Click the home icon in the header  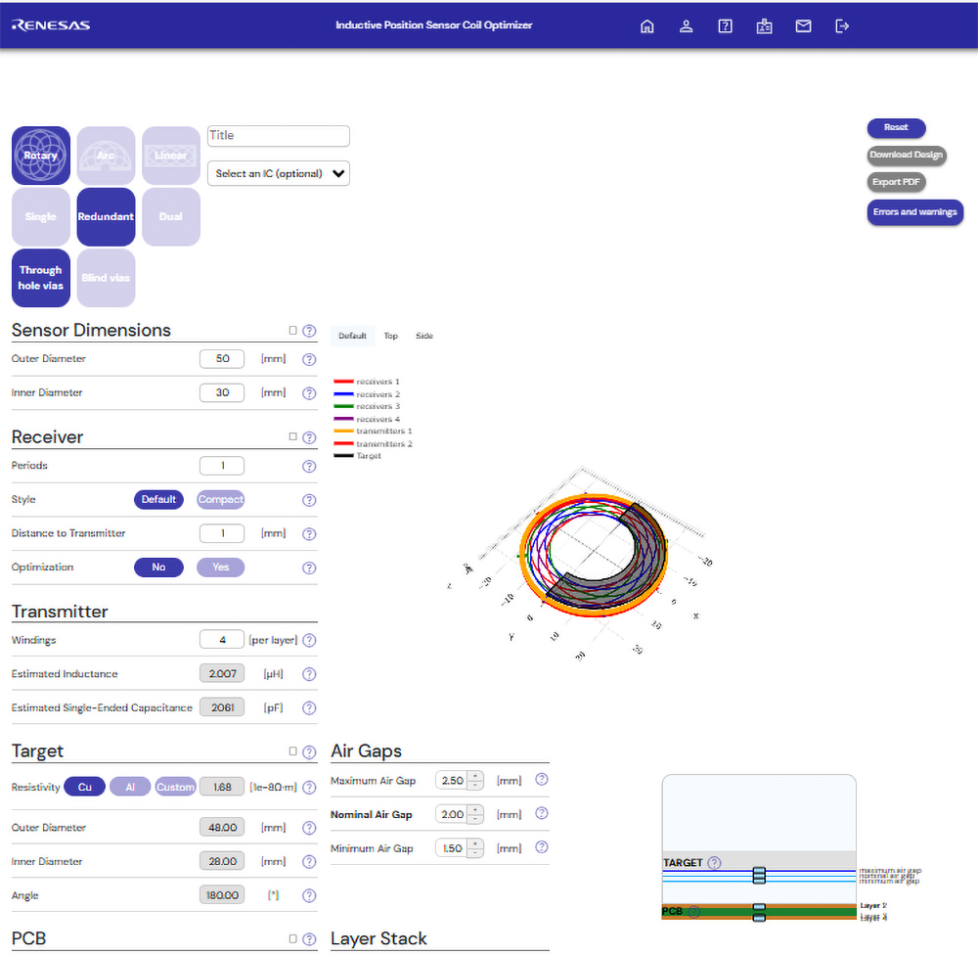pos(646,25)
